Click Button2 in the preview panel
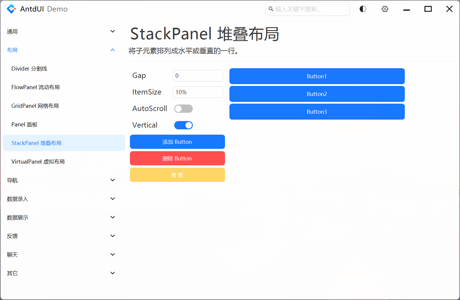Image resolution: width=460 pixels, height=300 pixels. coord(317,94)
